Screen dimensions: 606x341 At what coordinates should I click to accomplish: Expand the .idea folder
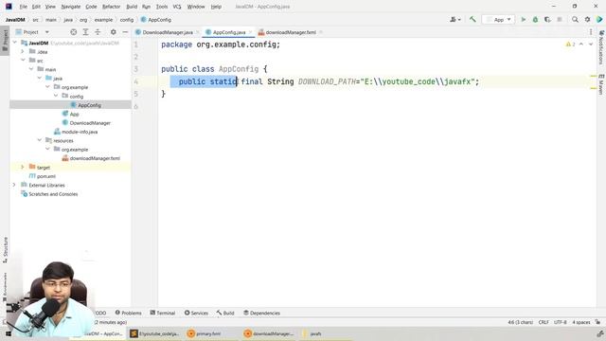[x=23, y=51]
